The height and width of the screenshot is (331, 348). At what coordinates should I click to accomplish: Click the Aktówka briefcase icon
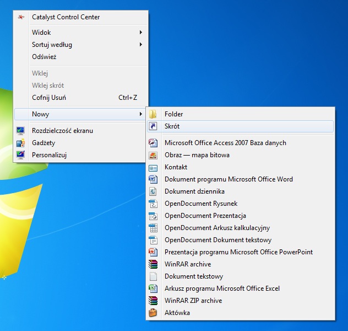pos(153,313)
